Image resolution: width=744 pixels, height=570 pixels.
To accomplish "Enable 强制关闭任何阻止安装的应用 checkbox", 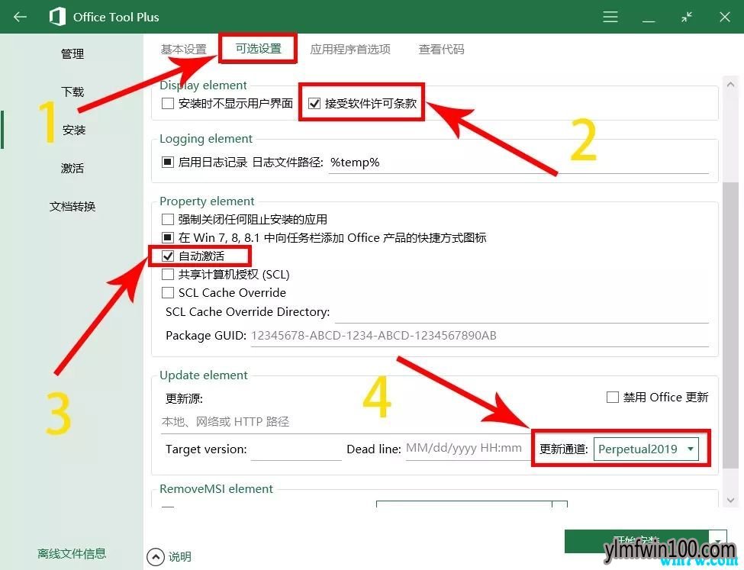I will tap(167, 219).
